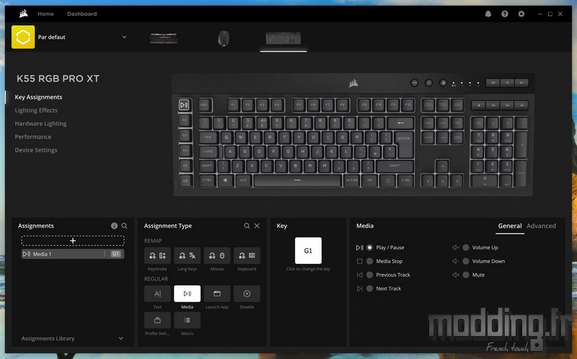
Task: Click the F1 key on keyboard image
Action: click(x=233, y=105)
